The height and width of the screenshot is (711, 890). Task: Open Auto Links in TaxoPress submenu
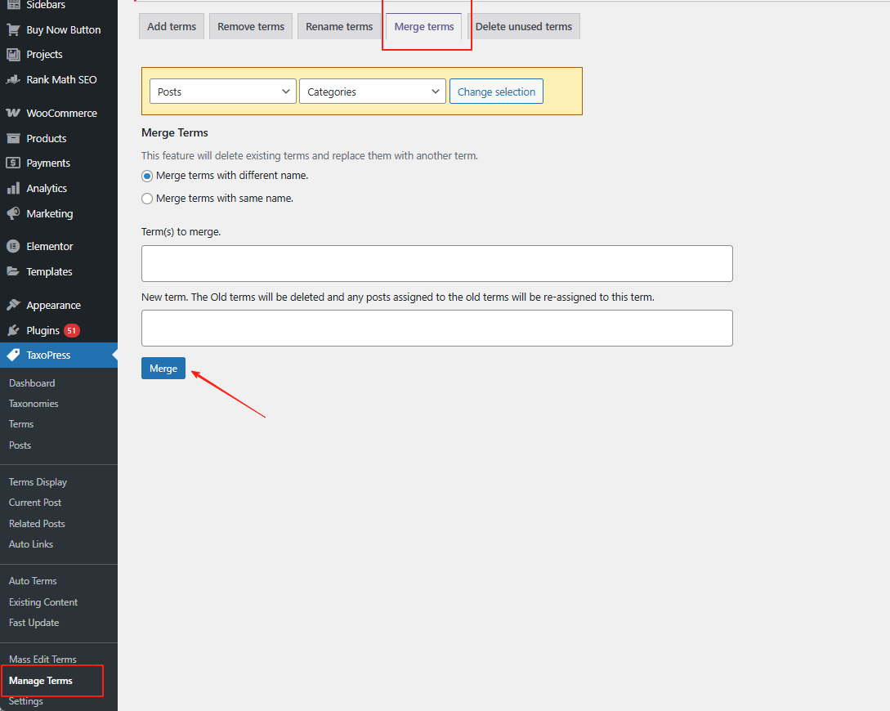coord(31,544)
